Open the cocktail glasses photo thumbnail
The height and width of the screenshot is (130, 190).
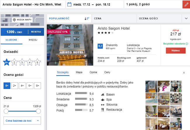pos(151,99)
